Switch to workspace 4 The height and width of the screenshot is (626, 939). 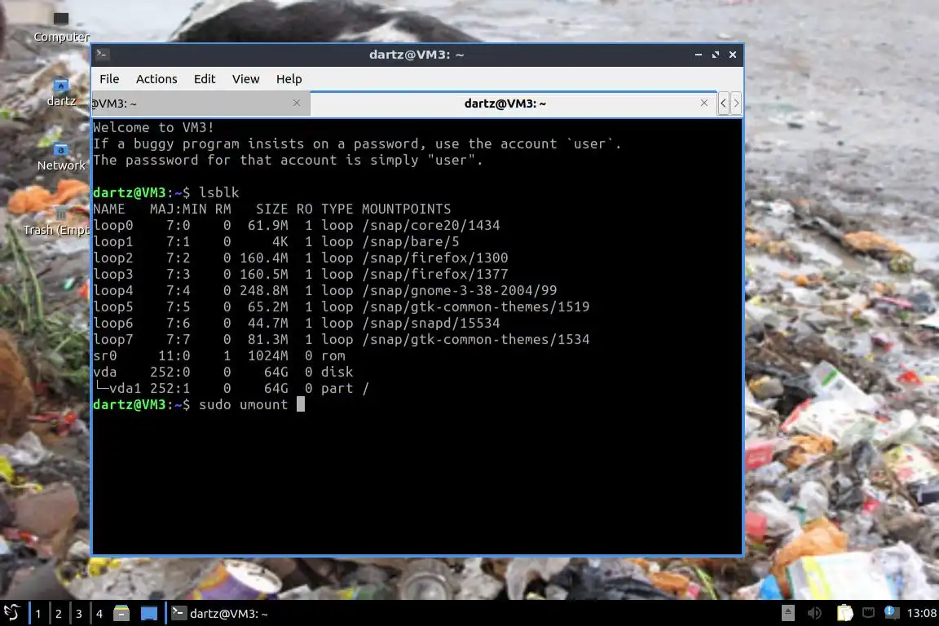(99, 614)
